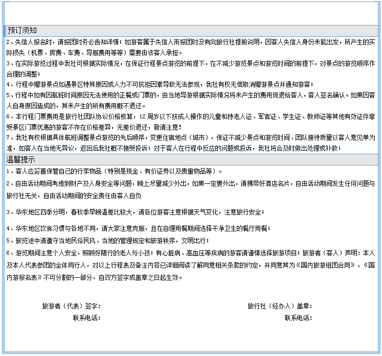Click the 预订须知 section header
Screen dimensions: 382x356
click(x=22, y=31)
